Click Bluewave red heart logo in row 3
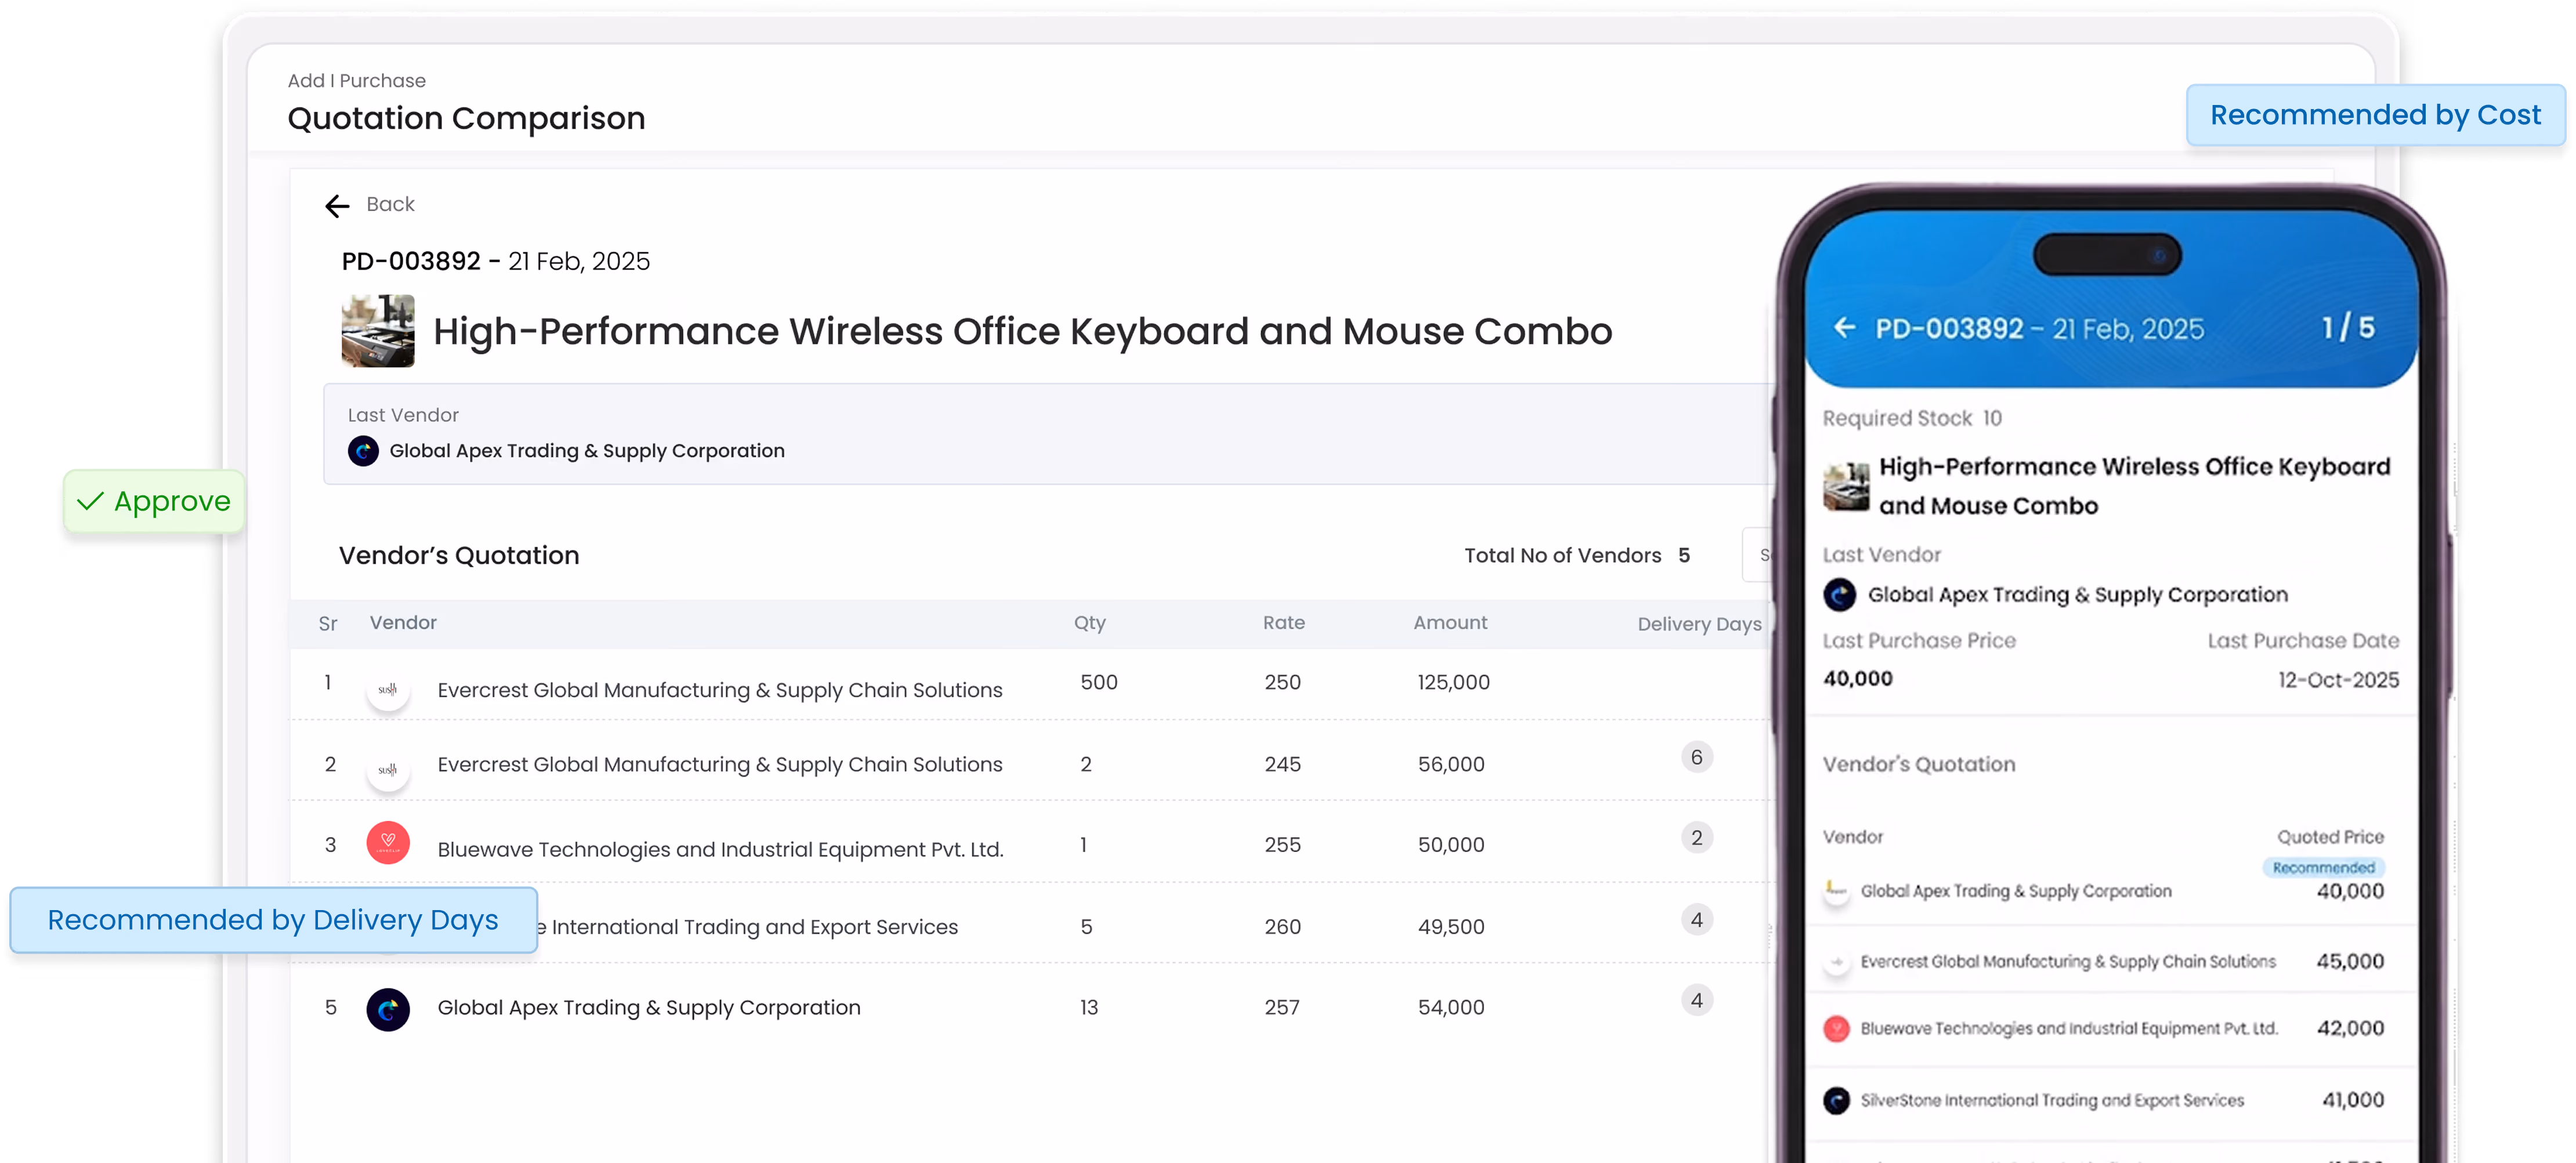The width and height of the screenshot is (2576, 1163). point(388,843)
